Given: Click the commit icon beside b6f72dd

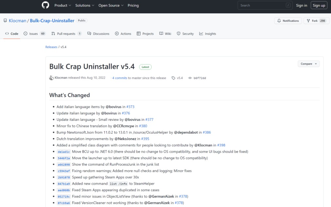Looking at the screenshot, I should pyautogui.click(x=190, y=78).
